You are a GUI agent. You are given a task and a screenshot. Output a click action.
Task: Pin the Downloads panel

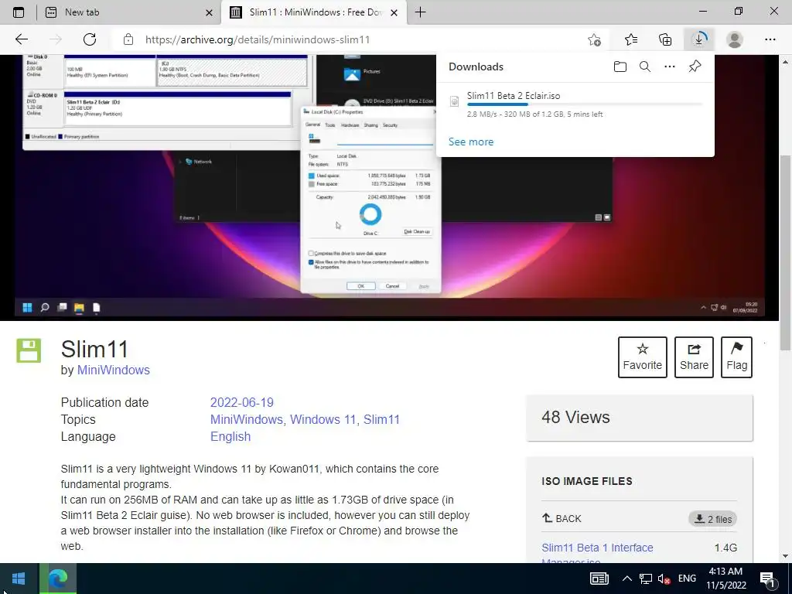click(695, 67)
